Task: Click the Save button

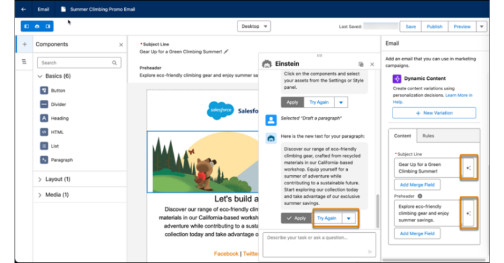Action: point(411,27)
